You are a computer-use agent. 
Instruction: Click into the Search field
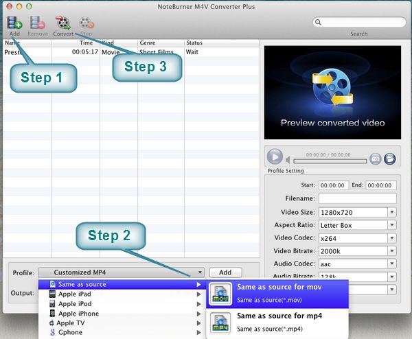pyautogui.click(x=359, y=22)
